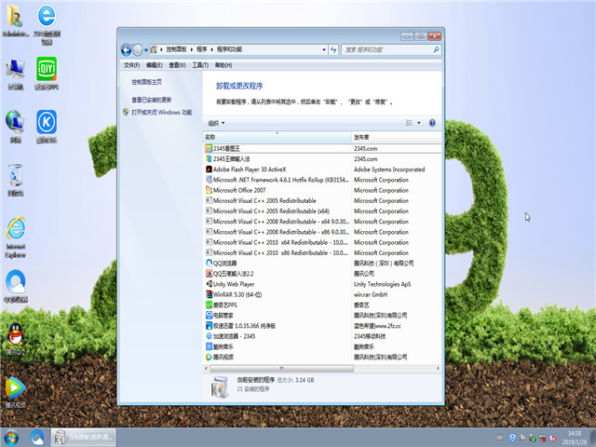Viewport: 596px width, 447px height.
Task: Open the 帮助(H) menu
Action: (x=223, y=65)
